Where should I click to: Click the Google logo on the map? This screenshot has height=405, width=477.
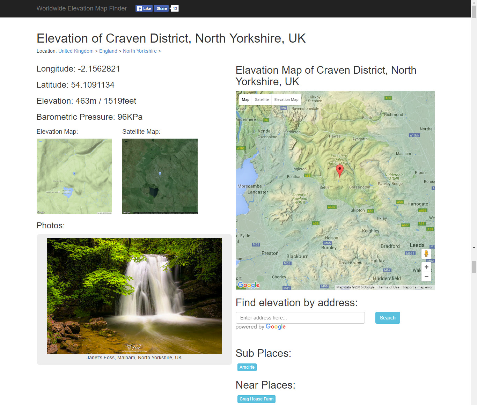click(x=249, y=285)
